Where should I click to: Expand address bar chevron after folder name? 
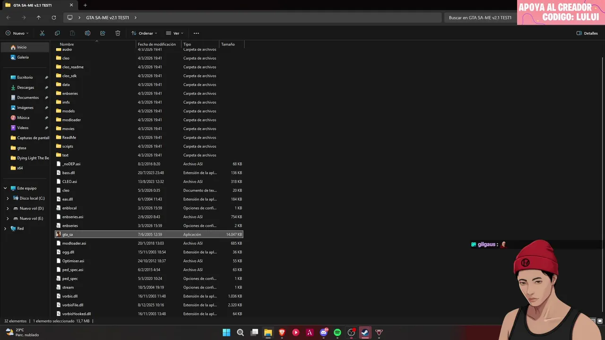[135, 17]
